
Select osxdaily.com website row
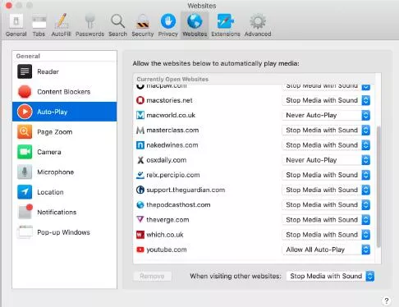(x=255, y=160)
